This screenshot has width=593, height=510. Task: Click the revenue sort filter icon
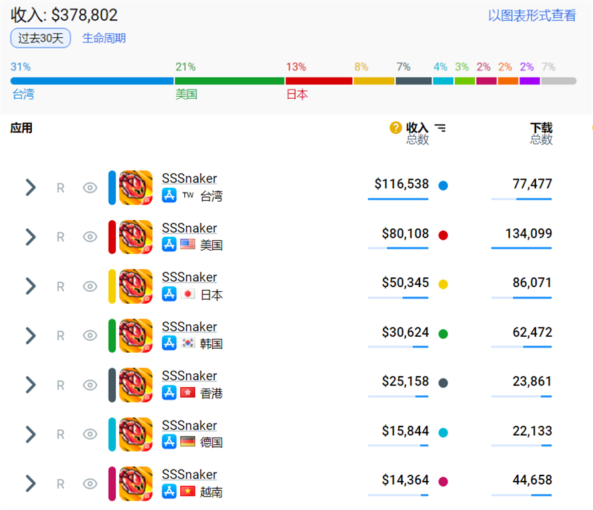[x=440, y=128]
